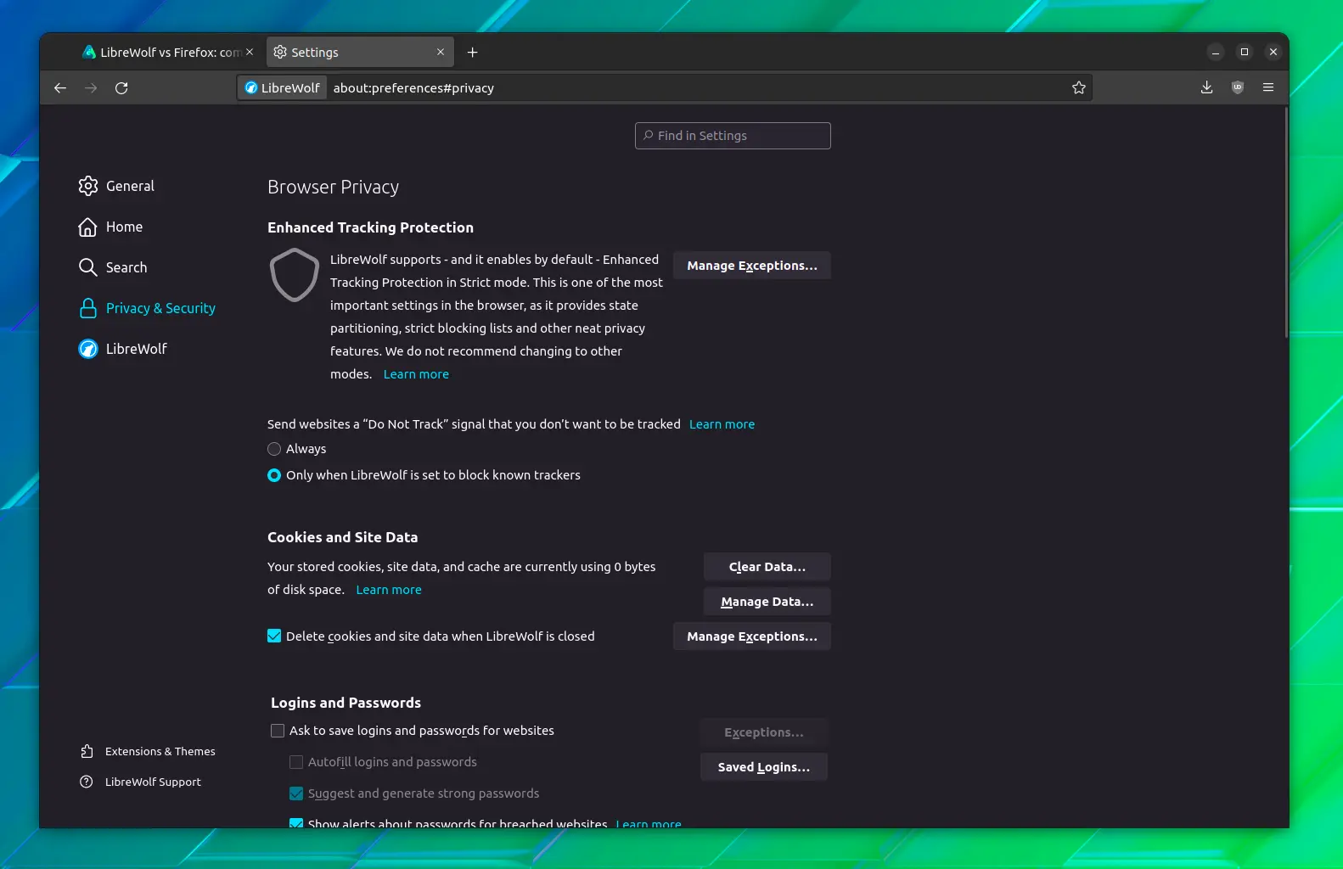Open Learn more about cookies and site data
This screenshot has width=1343, height=869.
(x=389, y=590)
